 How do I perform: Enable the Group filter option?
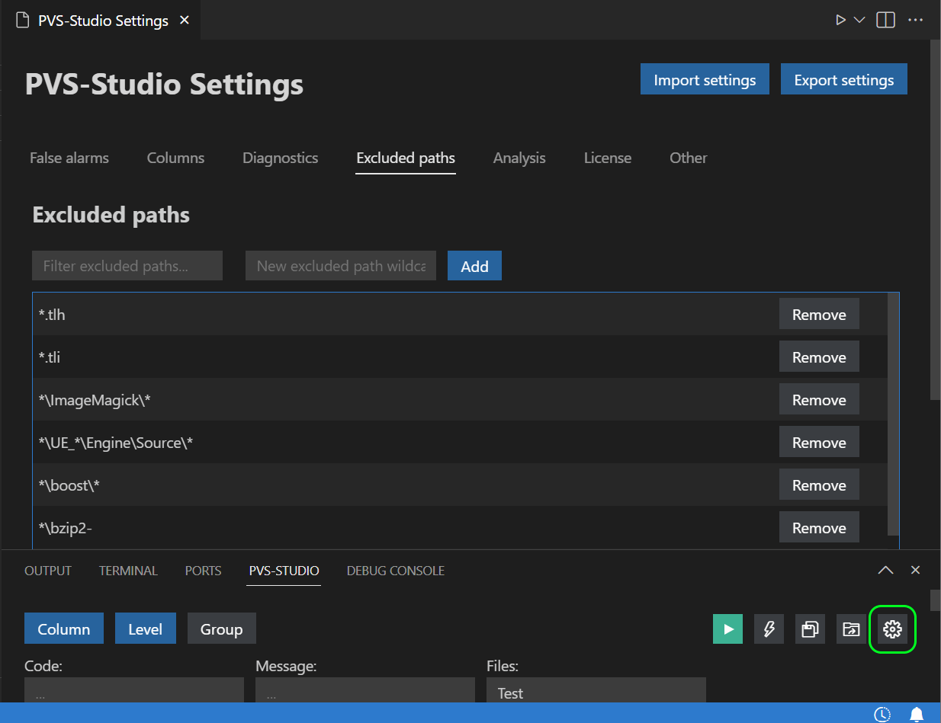(x=221, y=628)
